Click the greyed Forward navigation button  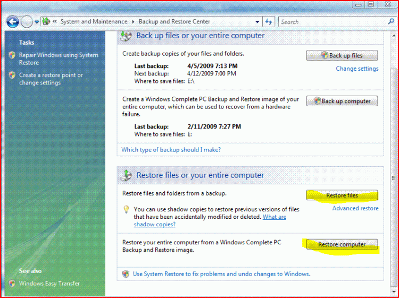coord(27,22)
